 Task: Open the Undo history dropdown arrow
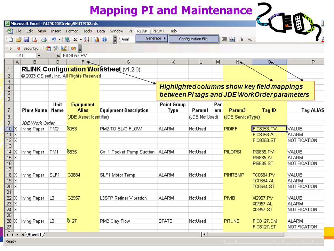59,39
